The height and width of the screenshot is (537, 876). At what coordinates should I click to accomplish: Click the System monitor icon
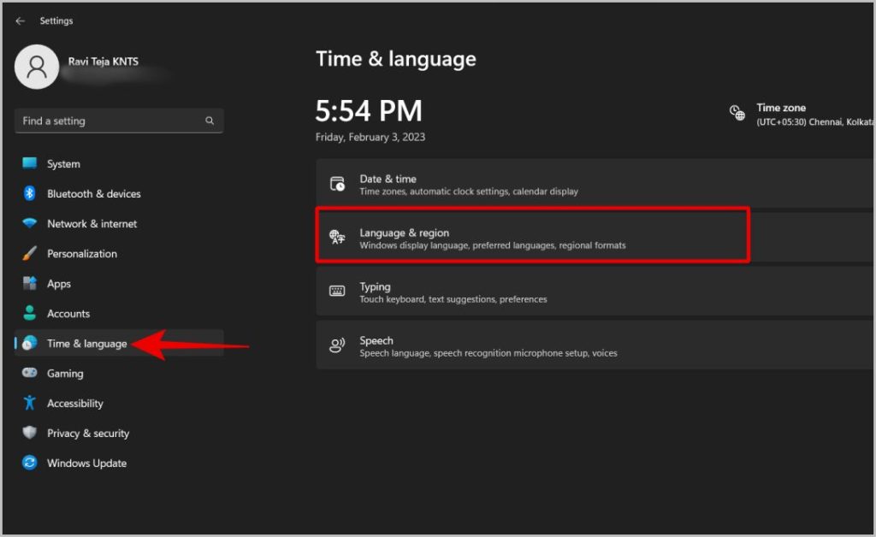click(30, 163)
